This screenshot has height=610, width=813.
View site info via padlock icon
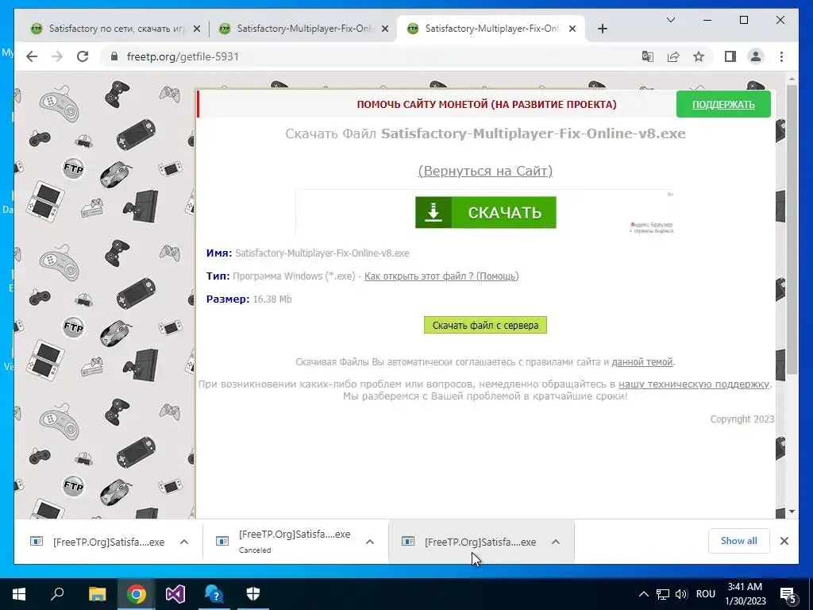pyautogui.click(x=114, y=56)
